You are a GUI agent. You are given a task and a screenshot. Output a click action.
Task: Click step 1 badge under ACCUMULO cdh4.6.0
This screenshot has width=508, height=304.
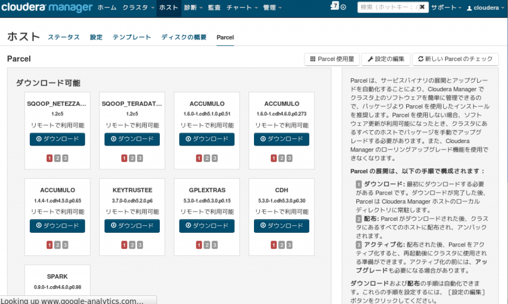tap(274, 158)
